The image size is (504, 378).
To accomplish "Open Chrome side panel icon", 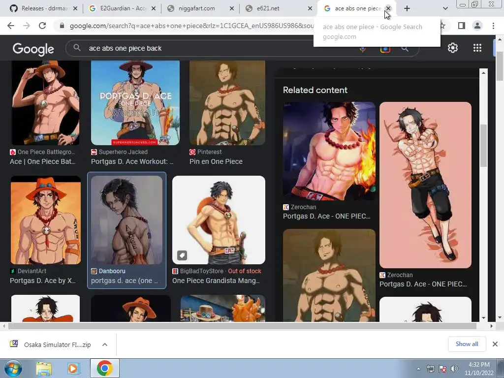I will (462, 26).
